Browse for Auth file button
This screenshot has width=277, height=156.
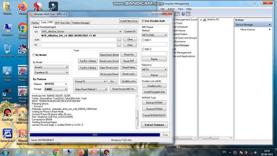(119, 39)
